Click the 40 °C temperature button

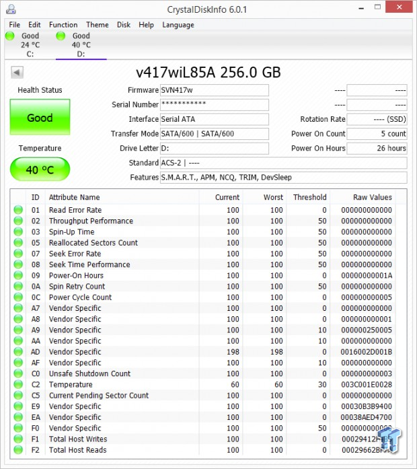(x=40, y=170)
